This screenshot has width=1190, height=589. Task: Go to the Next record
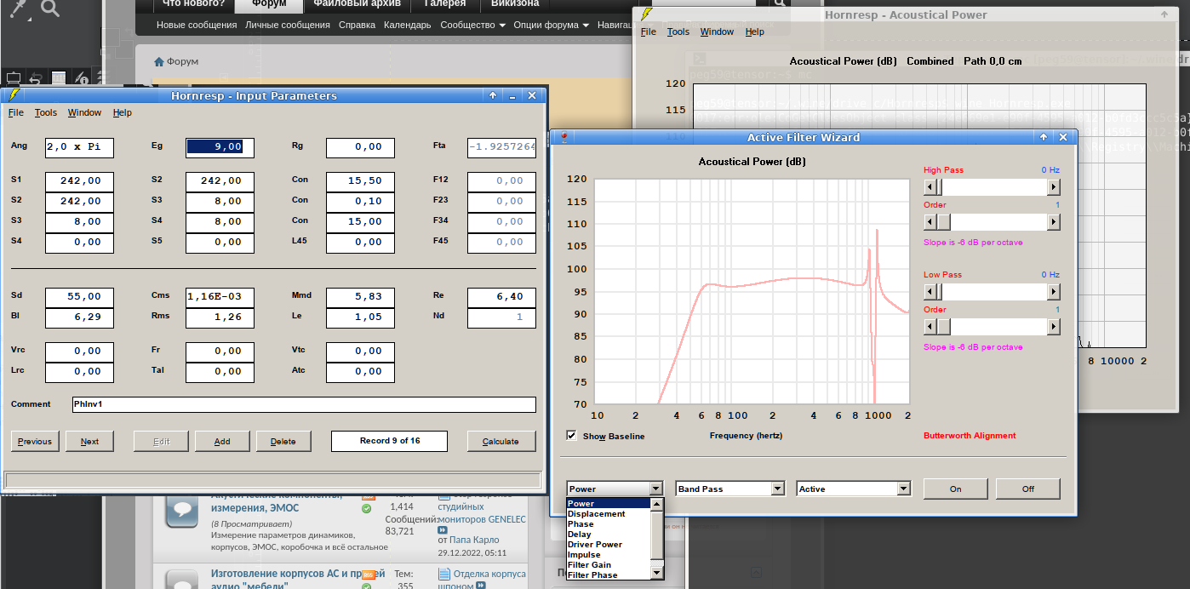pos(89,441)
